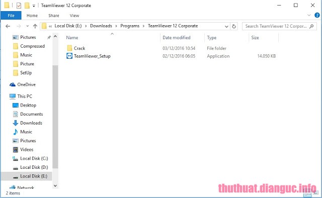This screenshot has width=322, height=198.
Task: Select Local Disk (D:) in sidebar
Action: (34, 167)
